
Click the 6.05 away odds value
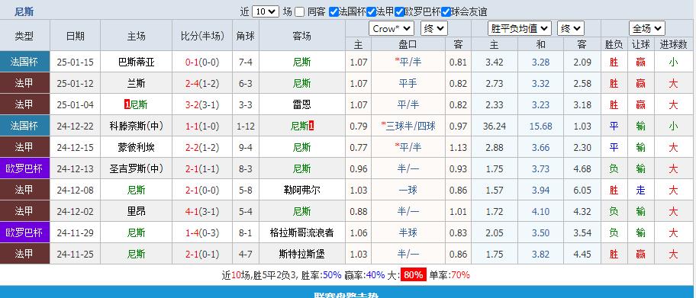(x=582, y=191)
